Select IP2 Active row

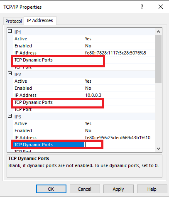84,81
